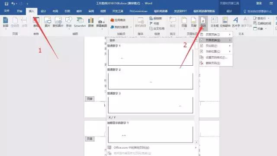Open the FILEminimizer tab
This screenshot has height=156, width=277.
pos(138,11)
